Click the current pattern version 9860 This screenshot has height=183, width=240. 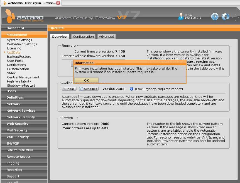point(105,124)
